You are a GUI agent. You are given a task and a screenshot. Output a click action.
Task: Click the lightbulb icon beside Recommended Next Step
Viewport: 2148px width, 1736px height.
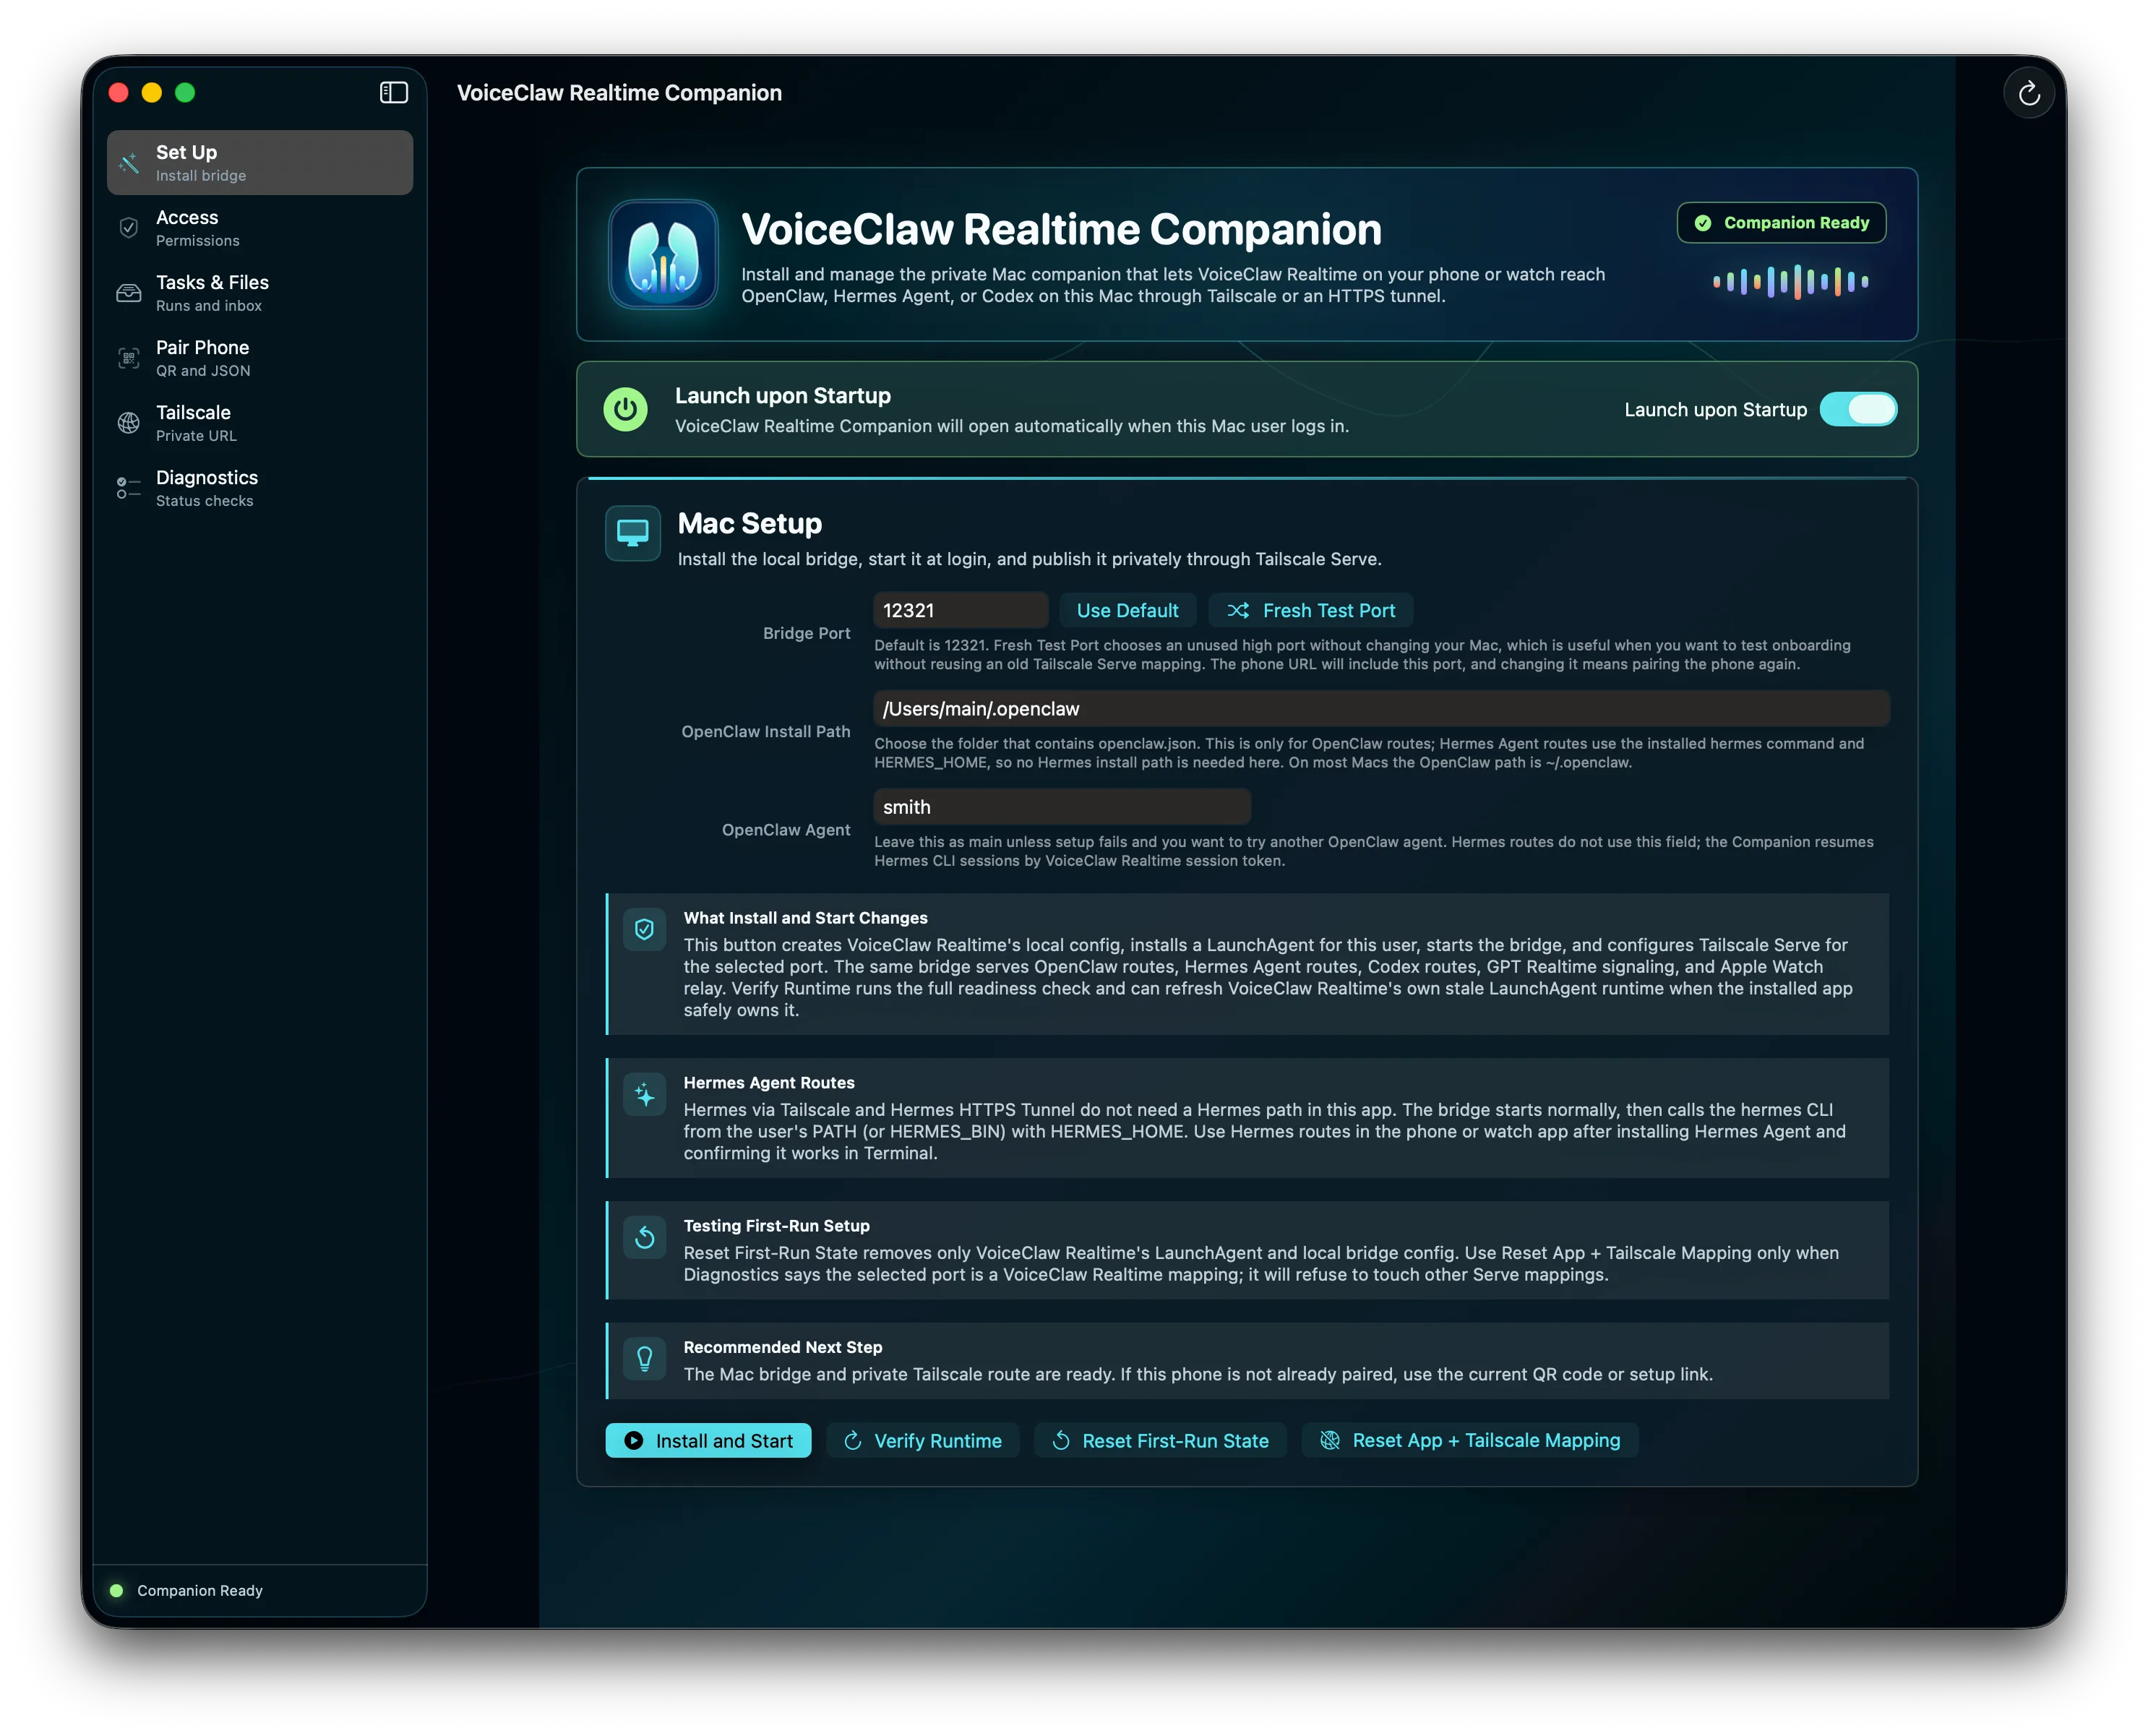click(x=645, y=1358)
